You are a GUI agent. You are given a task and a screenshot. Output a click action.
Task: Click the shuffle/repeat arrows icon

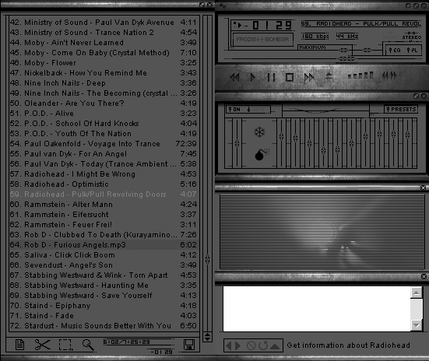(x=389, y=75)
